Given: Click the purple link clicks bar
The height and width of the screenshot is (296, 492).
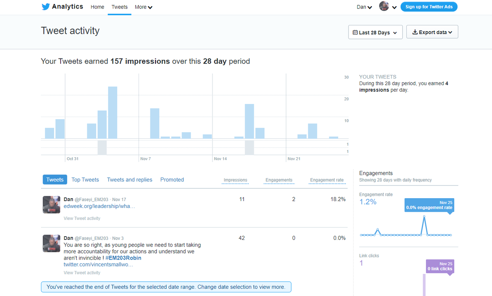Looking at the screenshot, I should coord(424,285).
